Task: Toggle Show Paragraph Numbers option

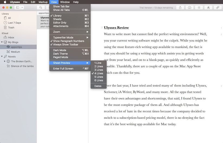Action: coord(68,41)
